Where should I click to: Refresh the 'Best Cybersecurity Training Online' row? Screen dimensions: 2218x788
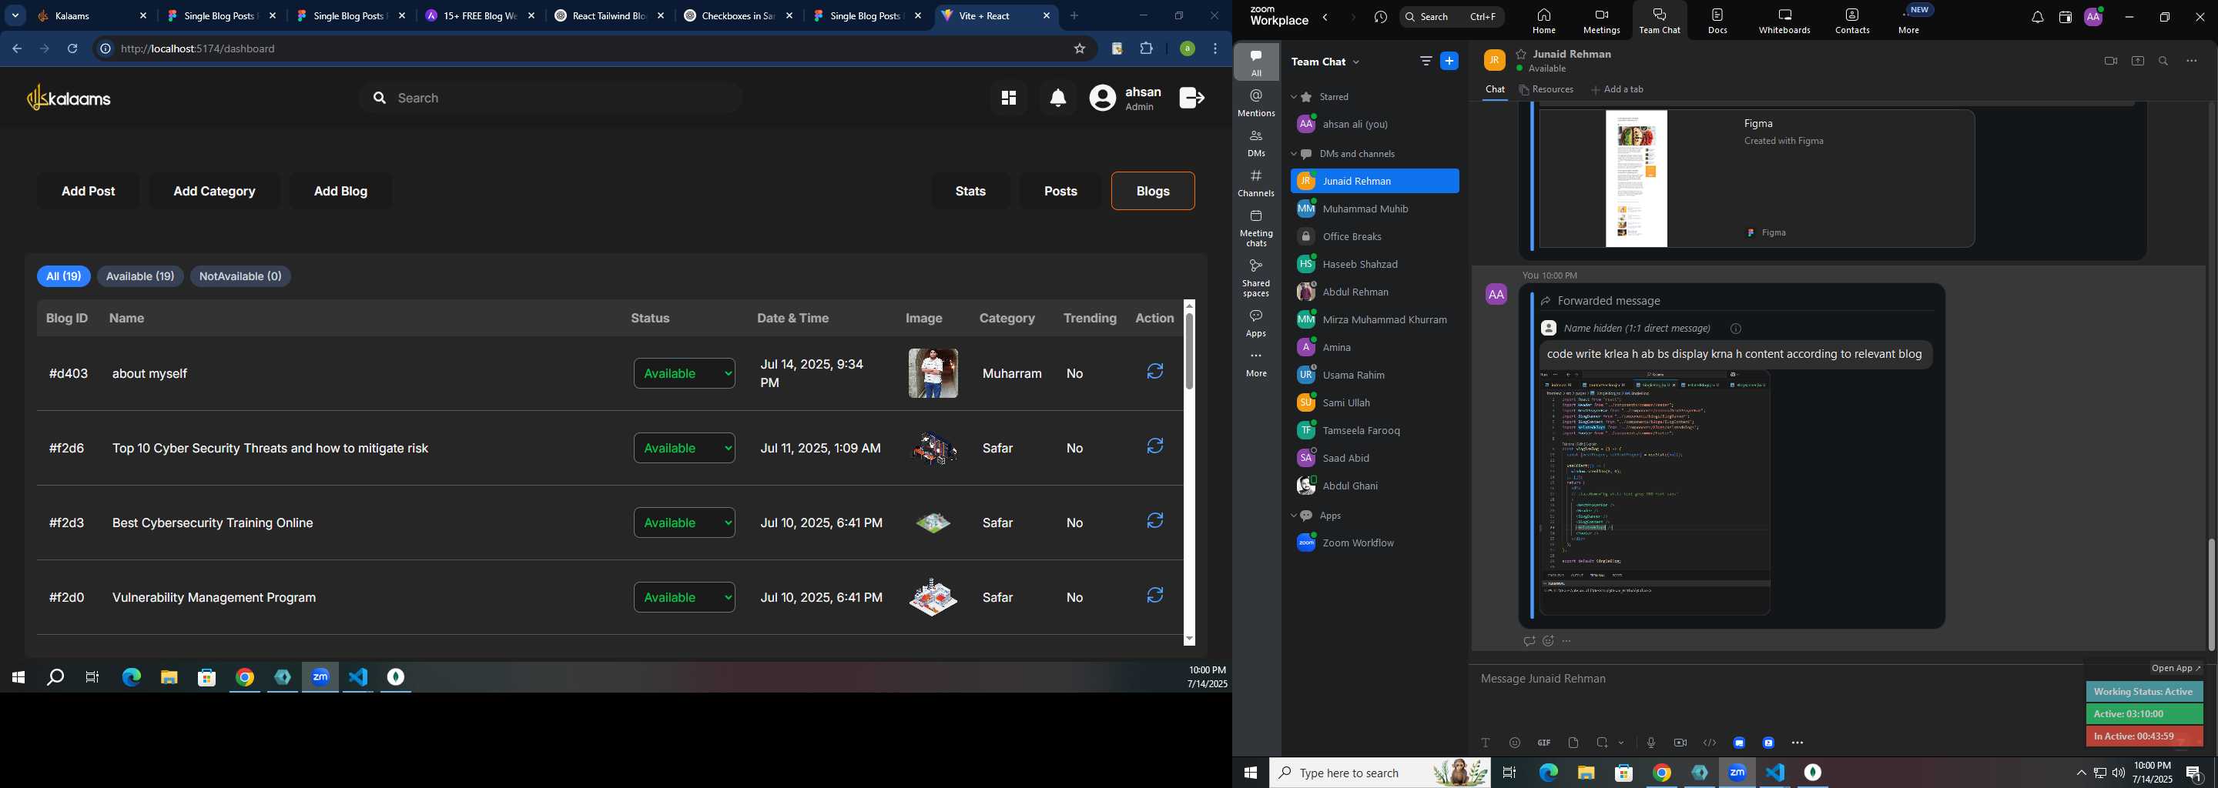1155,521
